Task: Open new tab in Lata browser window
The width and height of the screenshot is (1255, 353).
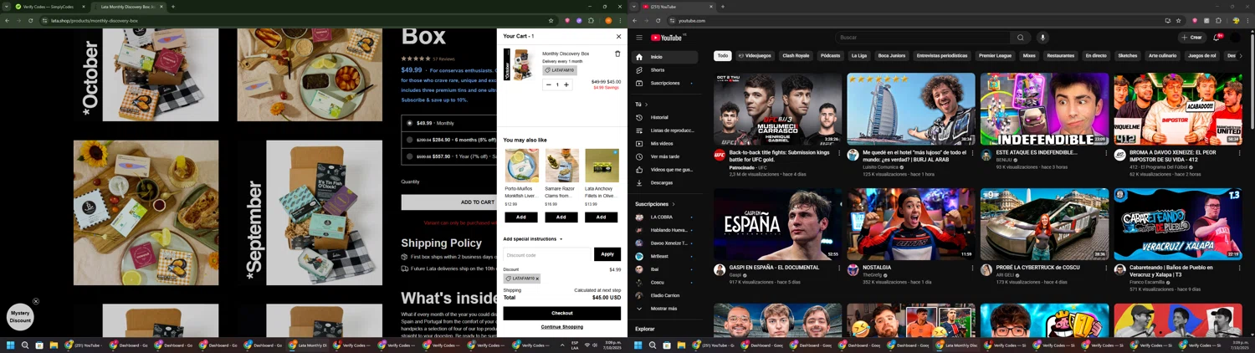Action: (173, 7)
